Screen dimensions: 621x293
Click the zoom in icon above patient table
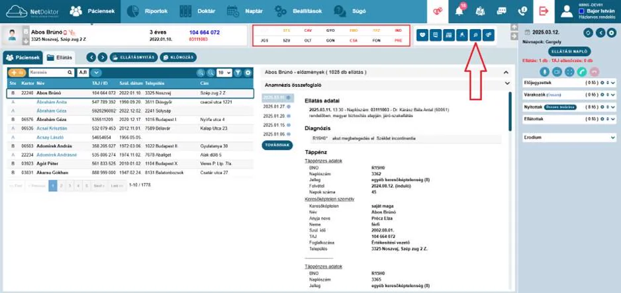201,73
